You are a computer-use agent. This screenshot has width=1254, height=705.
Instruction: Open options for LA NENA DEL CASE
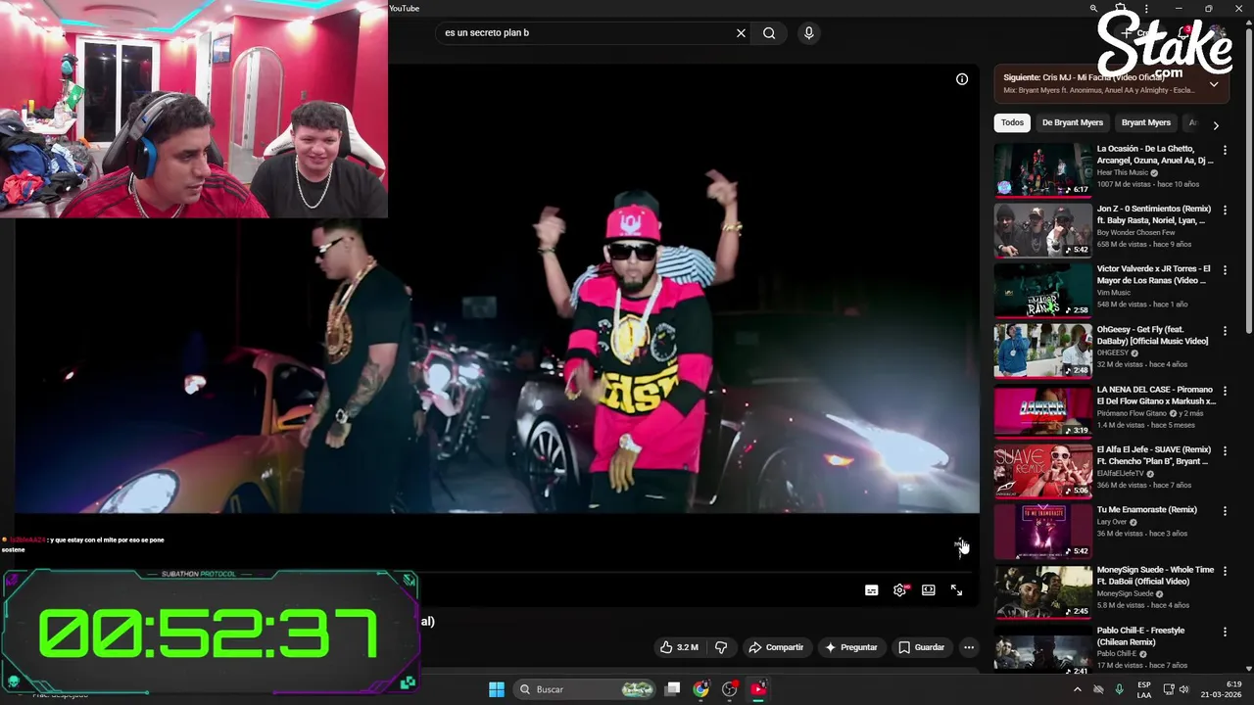pyautogui.click(x=1225, y=392)
